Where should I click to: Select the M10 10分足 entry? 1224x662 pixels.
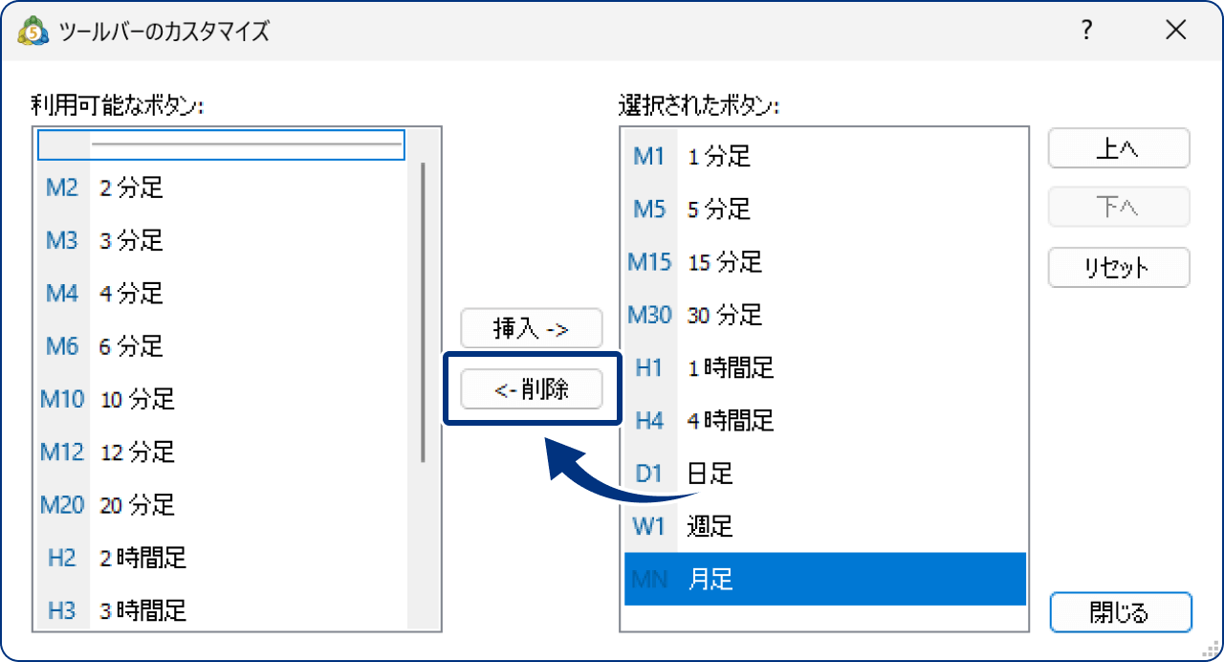point(220,399)
